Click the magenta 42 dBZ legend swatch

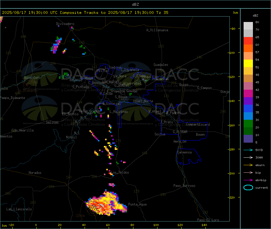[x=248, y=93]
